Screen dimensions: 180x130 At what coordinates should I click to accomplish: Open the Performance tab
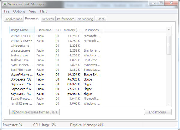pos(66,19)
